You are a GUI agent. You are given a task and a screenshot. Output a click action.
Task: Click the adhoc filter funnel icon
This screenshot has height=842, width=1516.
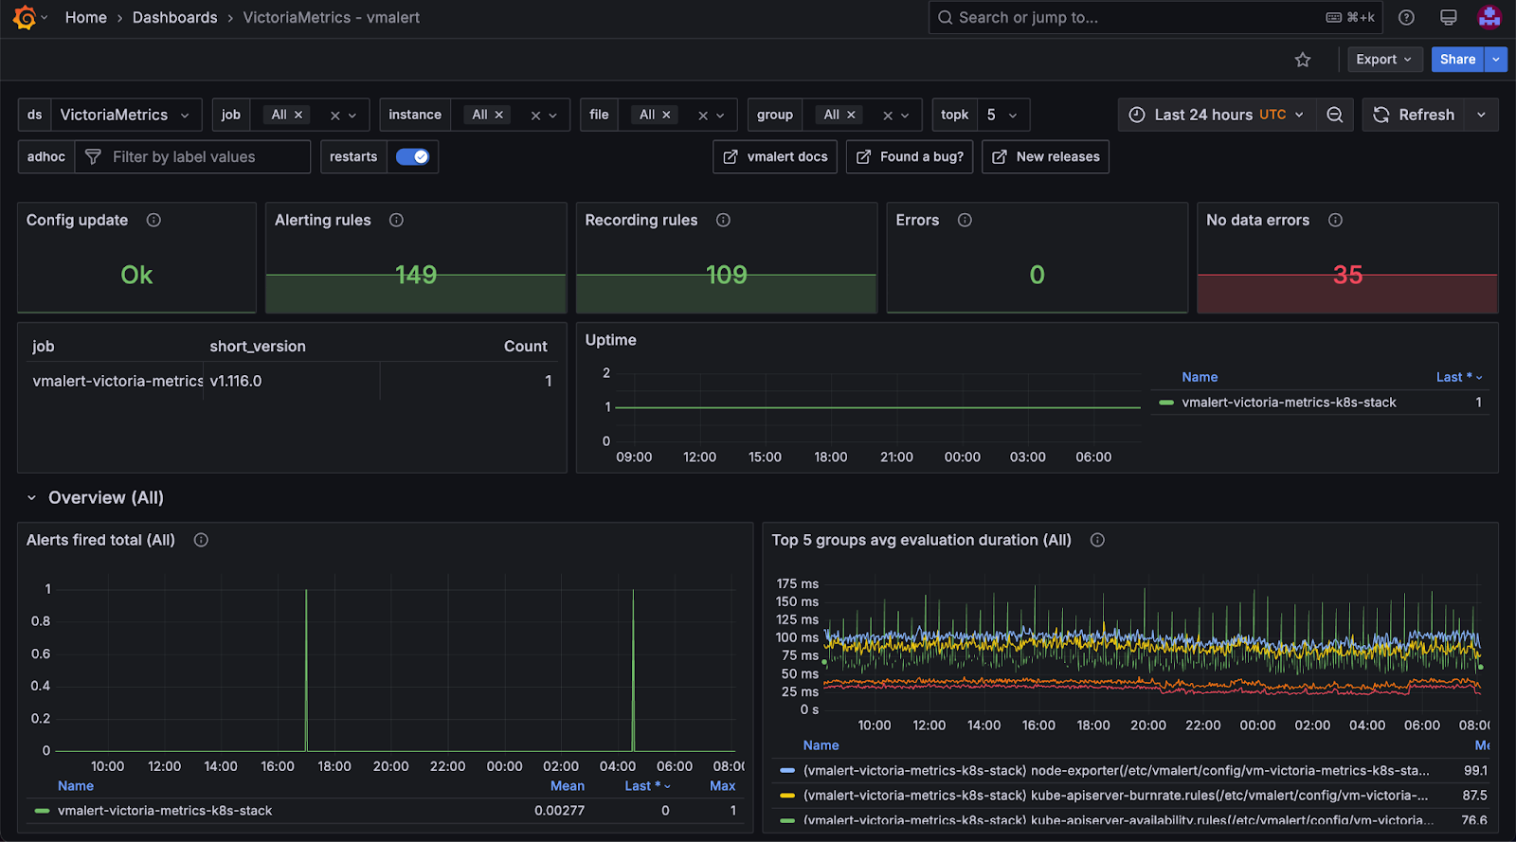[93, 157]
